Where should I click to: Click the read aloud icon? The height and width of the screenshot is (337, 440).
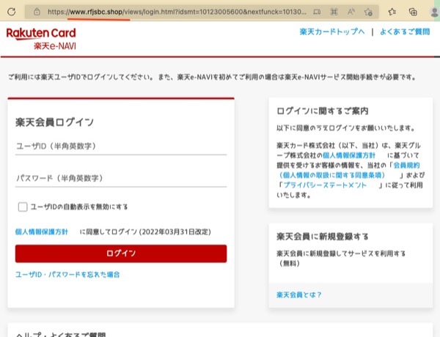[x=351, y=12]
